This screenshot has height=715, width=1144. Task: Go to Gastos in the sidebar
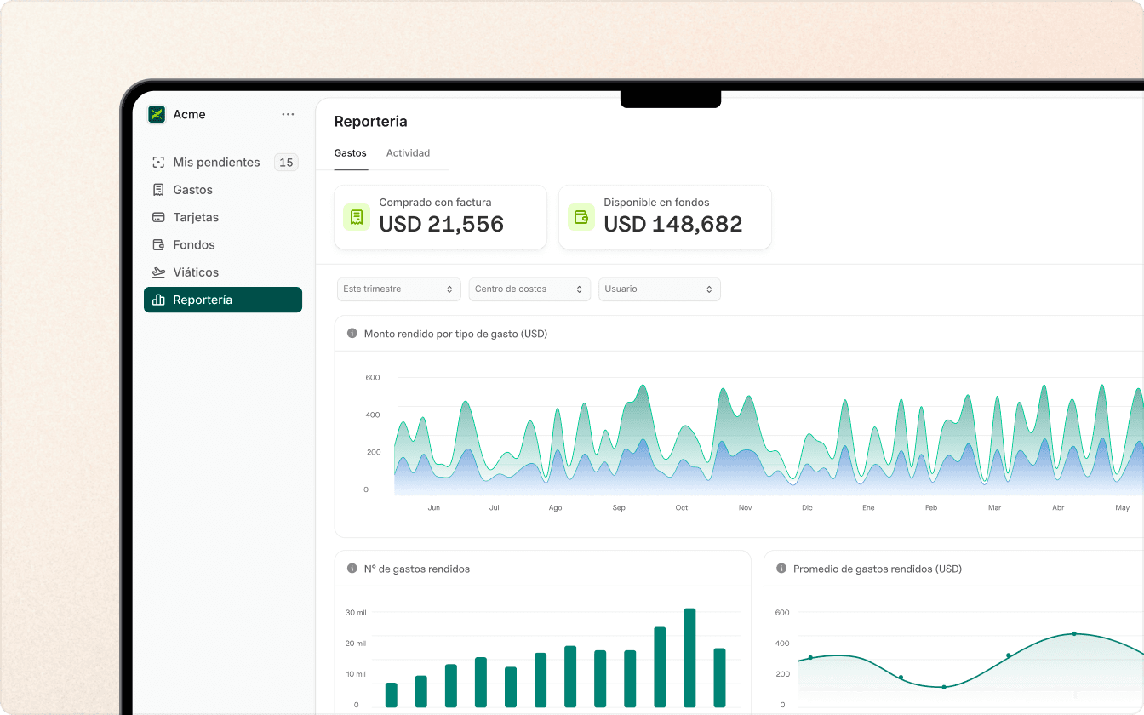point(223,190)
